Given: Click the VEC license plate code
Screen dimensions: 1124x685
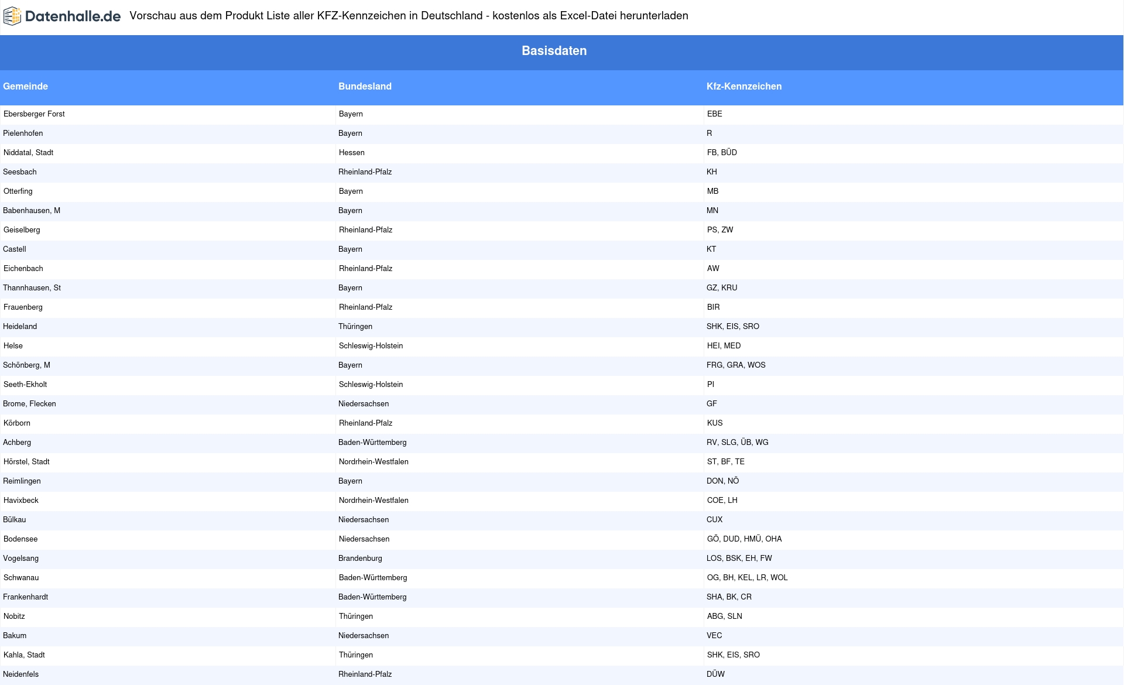Looking at the screenshot, I should pos(714,636).
